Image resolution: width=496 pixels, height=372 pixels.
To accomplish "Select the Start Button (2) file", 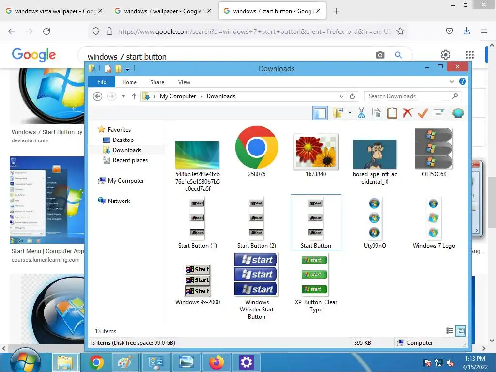I will (x=257, y=223).
